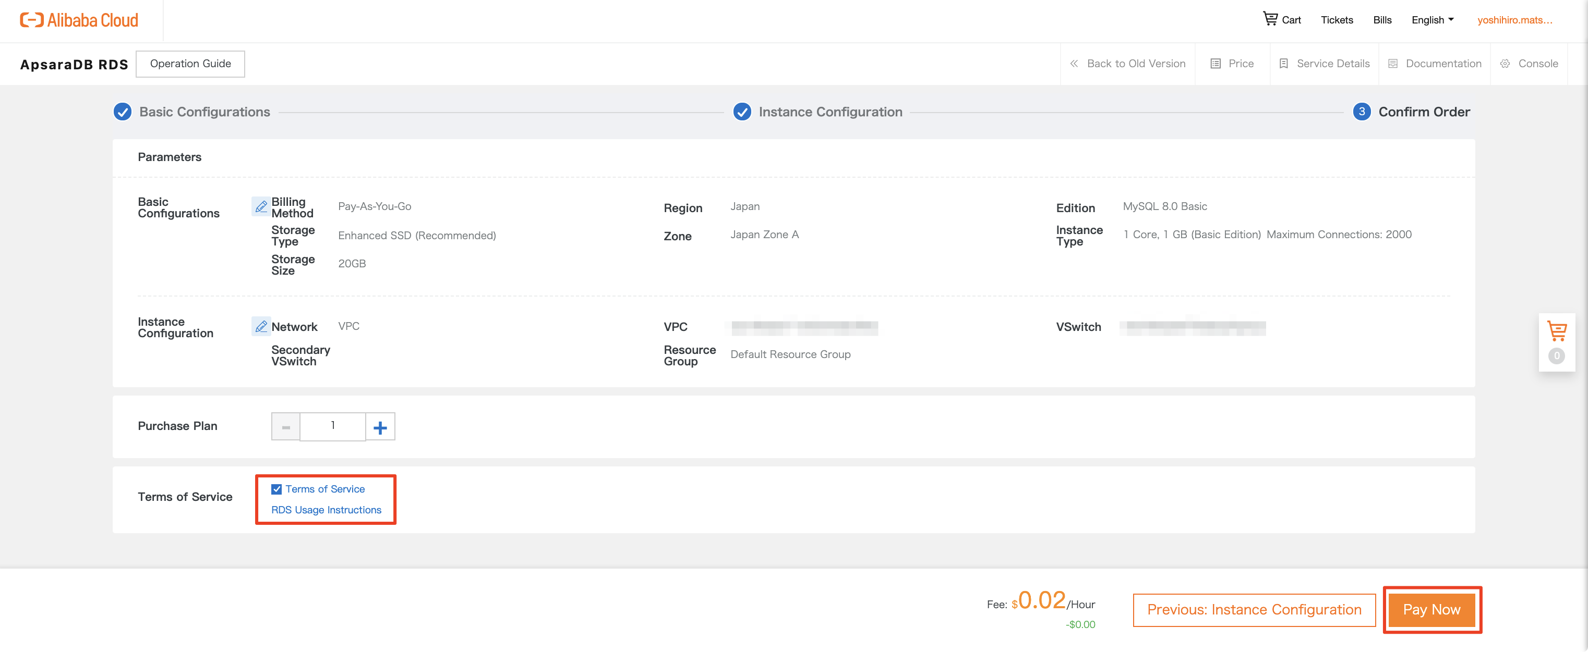Click Previous: Instance Configuration button
The width and height of the screenshot is (1588, 652).
point(1254,609)
